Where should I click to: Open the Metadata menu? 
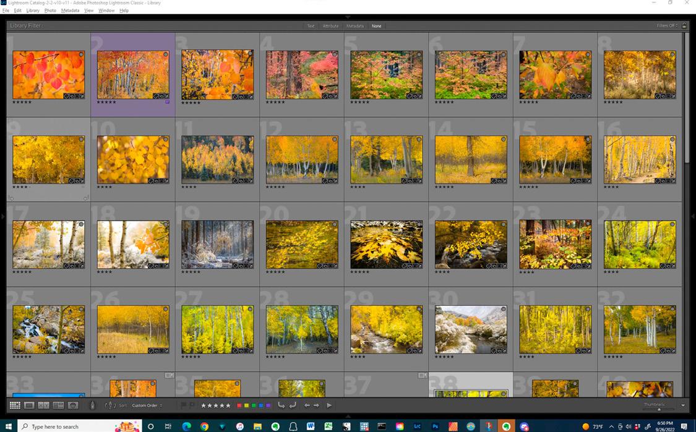70,11
